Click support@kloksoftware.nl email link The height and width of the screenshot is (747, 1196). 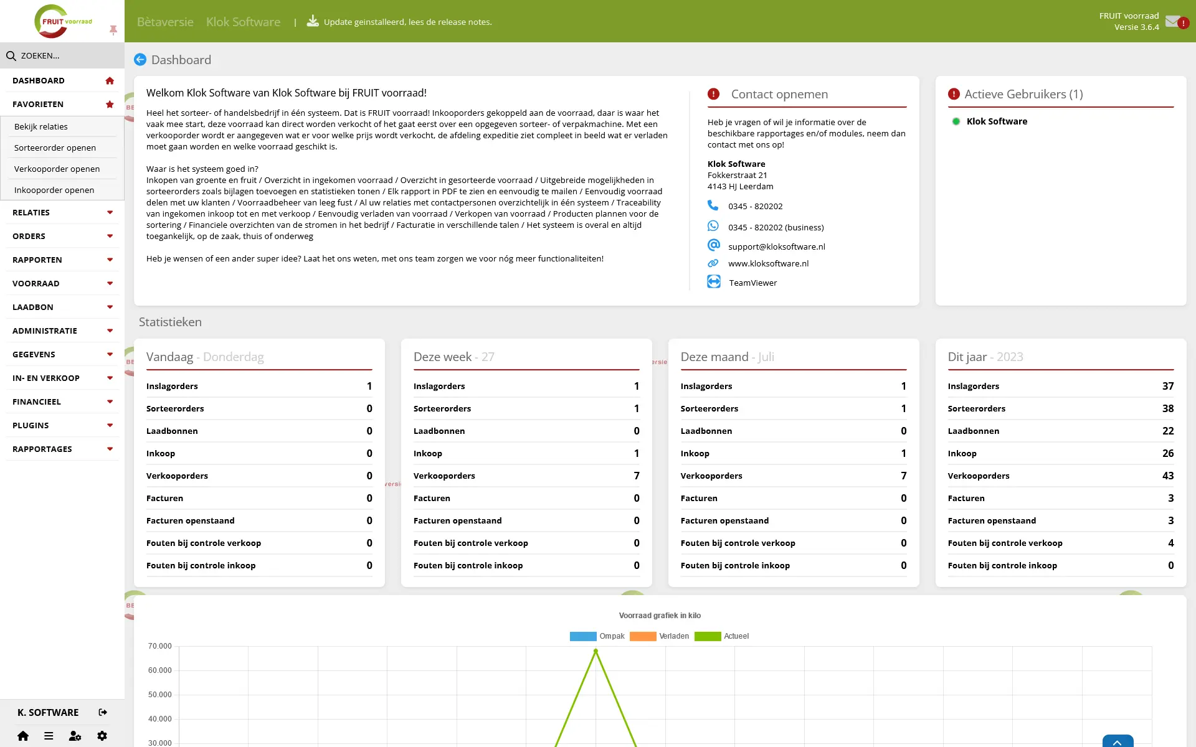(x=776, y=247)
